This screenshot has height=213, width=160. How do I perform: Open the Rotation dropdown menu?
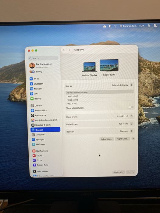click(126, 131)
